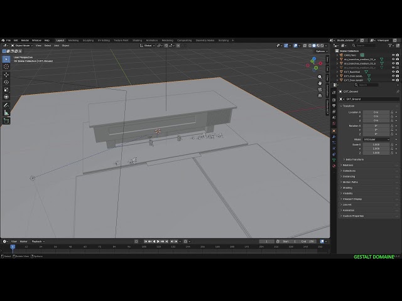
Task: Open the View Layer properties tab
Action: [x=334, y=112]
